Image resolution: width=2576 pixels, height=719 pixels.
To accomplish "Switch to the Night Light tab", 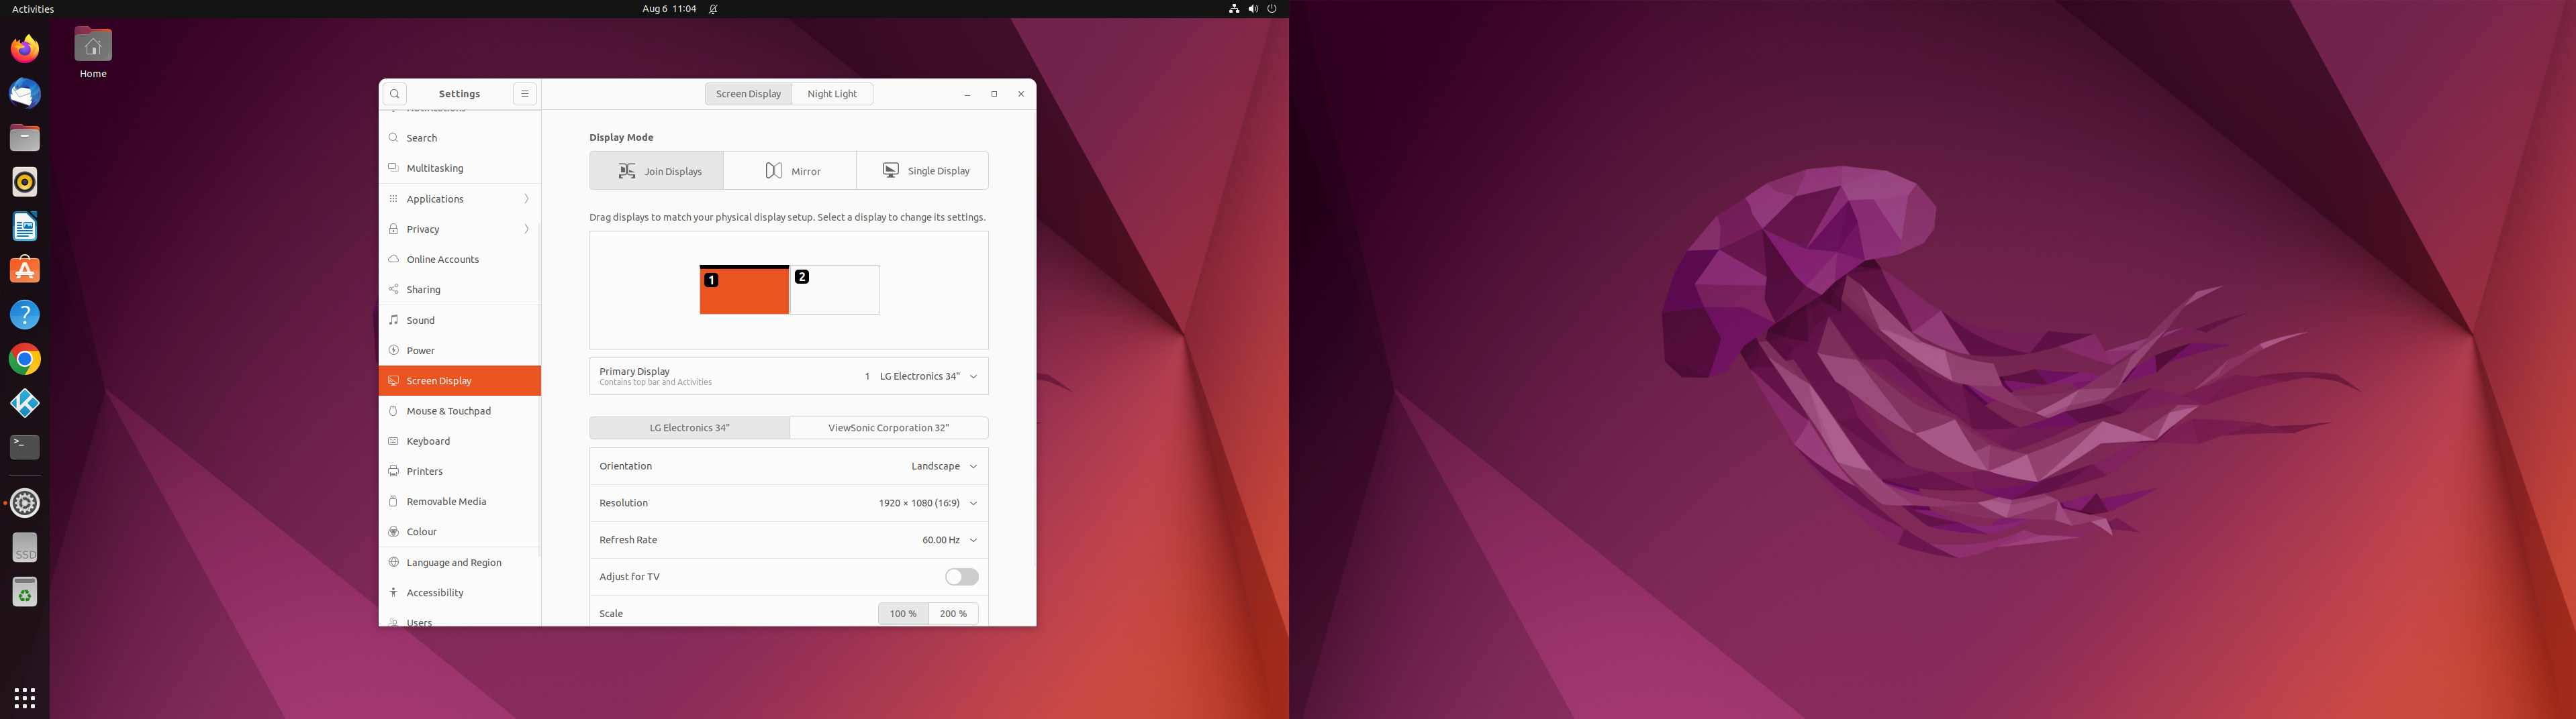I will pos(832,94).
